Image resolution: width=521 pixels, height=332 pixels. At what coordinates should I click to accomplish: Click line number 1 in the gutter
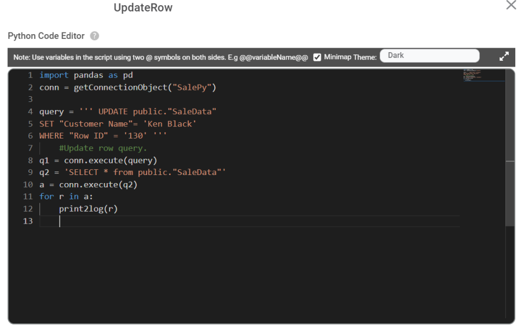pos(30,75)
